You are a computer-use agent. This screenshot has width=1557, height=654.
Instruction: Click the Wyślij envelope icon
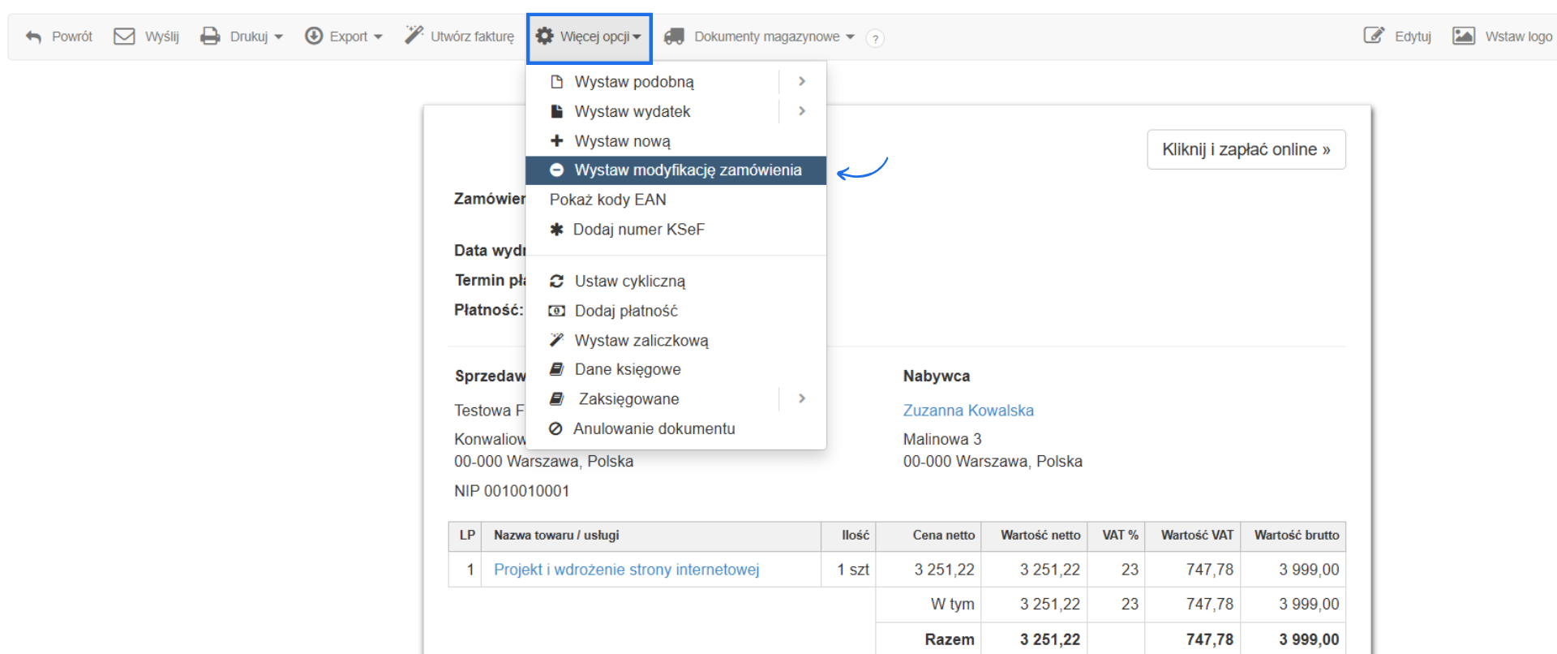click(x=124, y=37)
